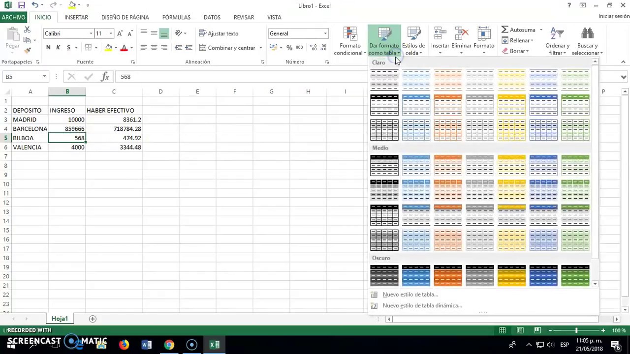Expand the Combinar y centrar dropdown arrow
Screen dimensions: 630x354
pyautogui.click(x=260, y=48)
